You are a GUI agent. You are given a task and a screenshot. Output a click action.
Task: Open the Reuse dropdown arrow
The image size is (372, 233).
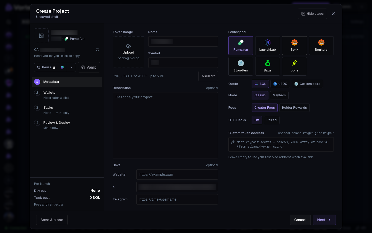(x=71, y=67)
